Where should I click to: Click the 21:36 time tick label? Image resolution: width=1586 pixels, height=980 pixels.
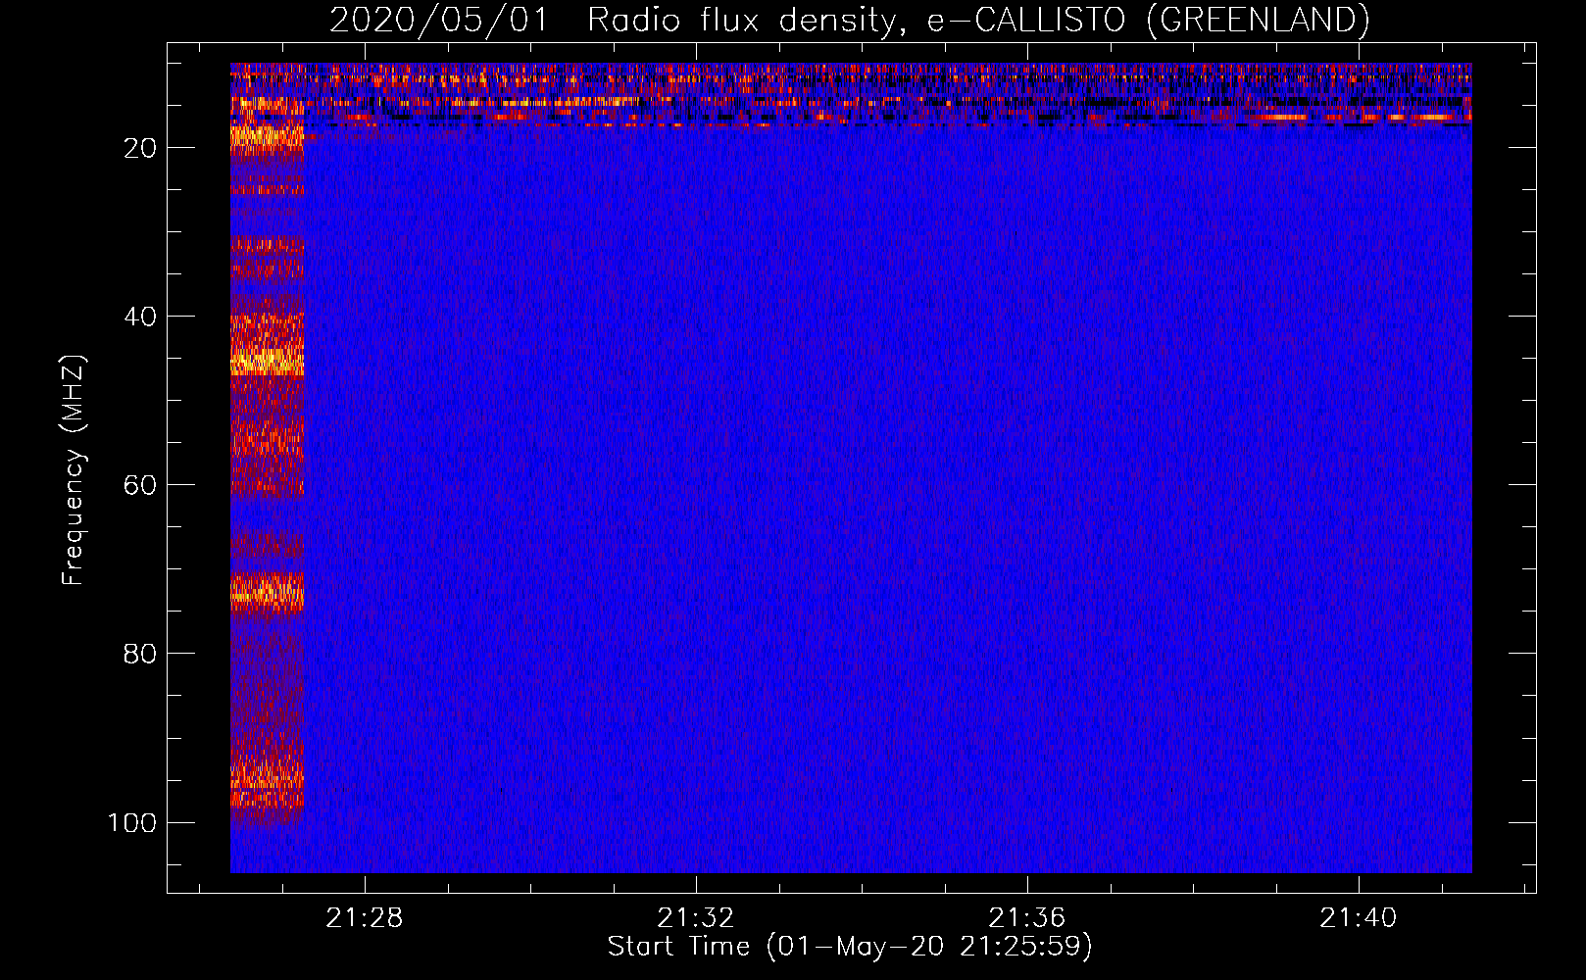[1027, 918]
